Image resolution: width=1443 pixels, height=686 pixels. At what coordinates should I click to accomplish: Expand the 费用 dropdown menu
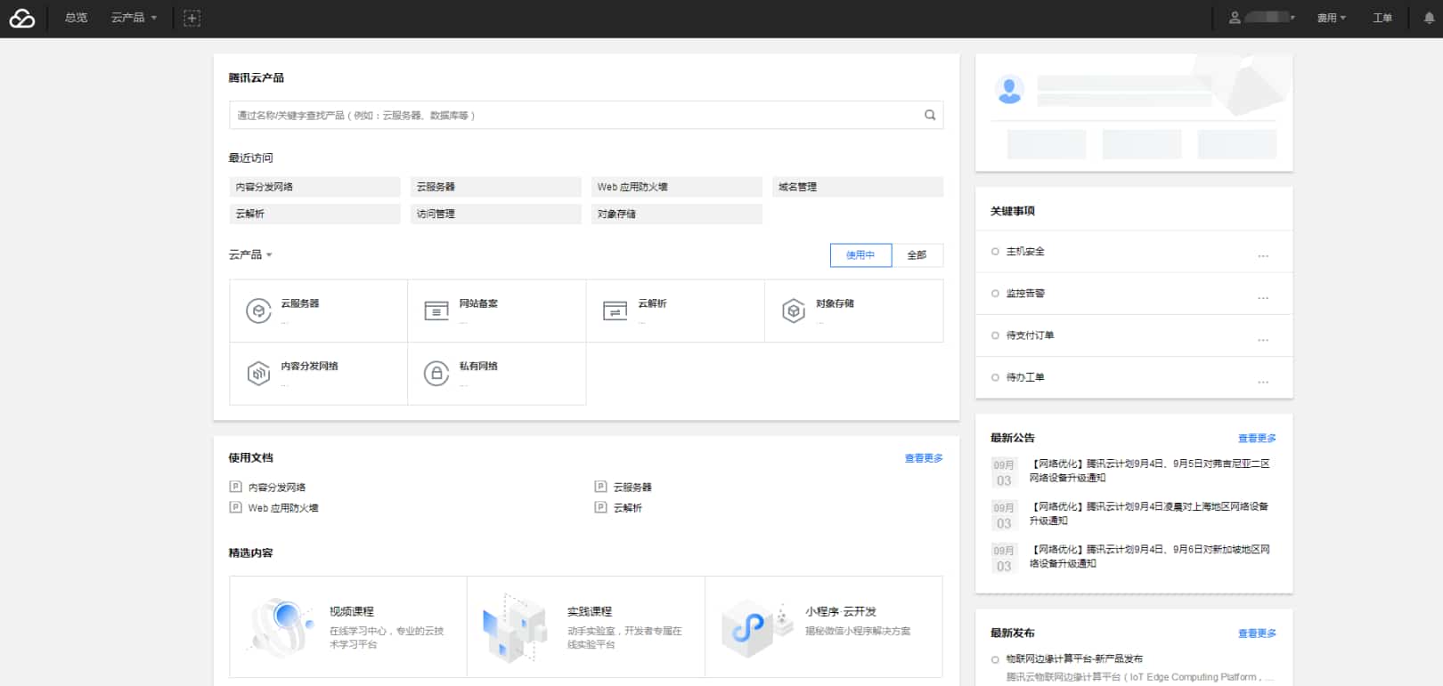(x=1331, y=18)
